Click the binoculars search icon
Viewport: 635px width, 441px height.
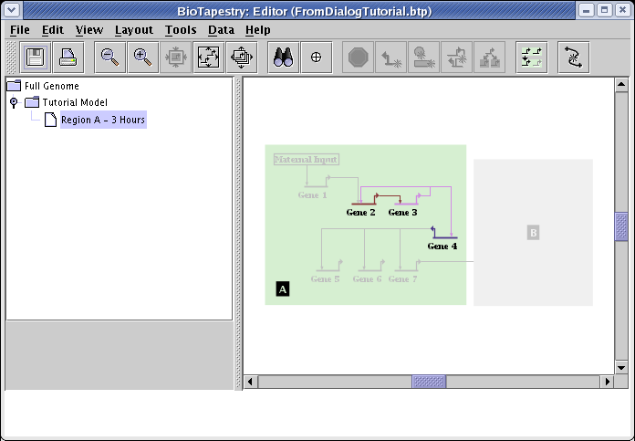[x=283, y=57]
